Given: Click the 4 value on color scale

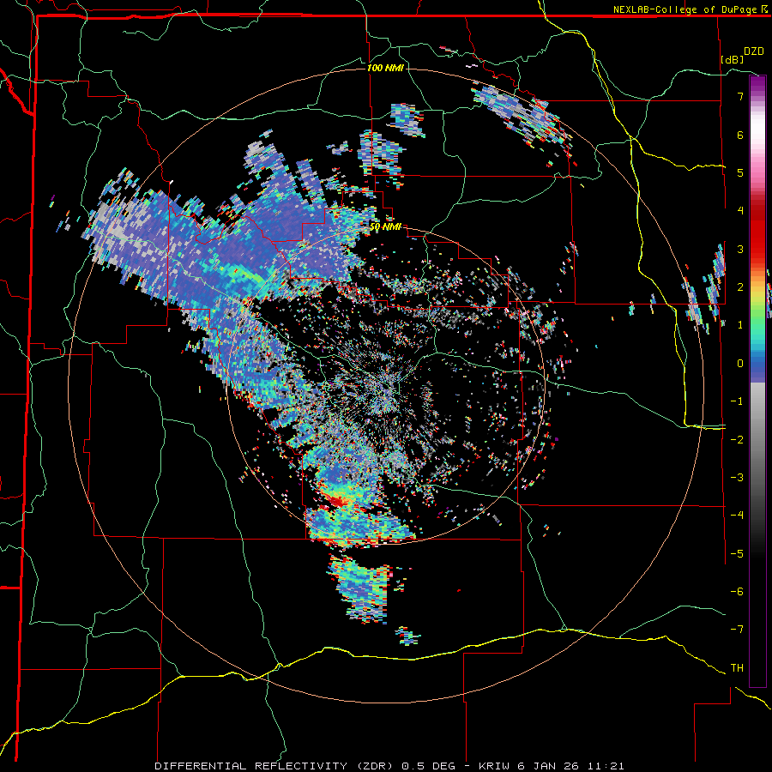Looking at the screenshot, I should [x=740, y=211].
